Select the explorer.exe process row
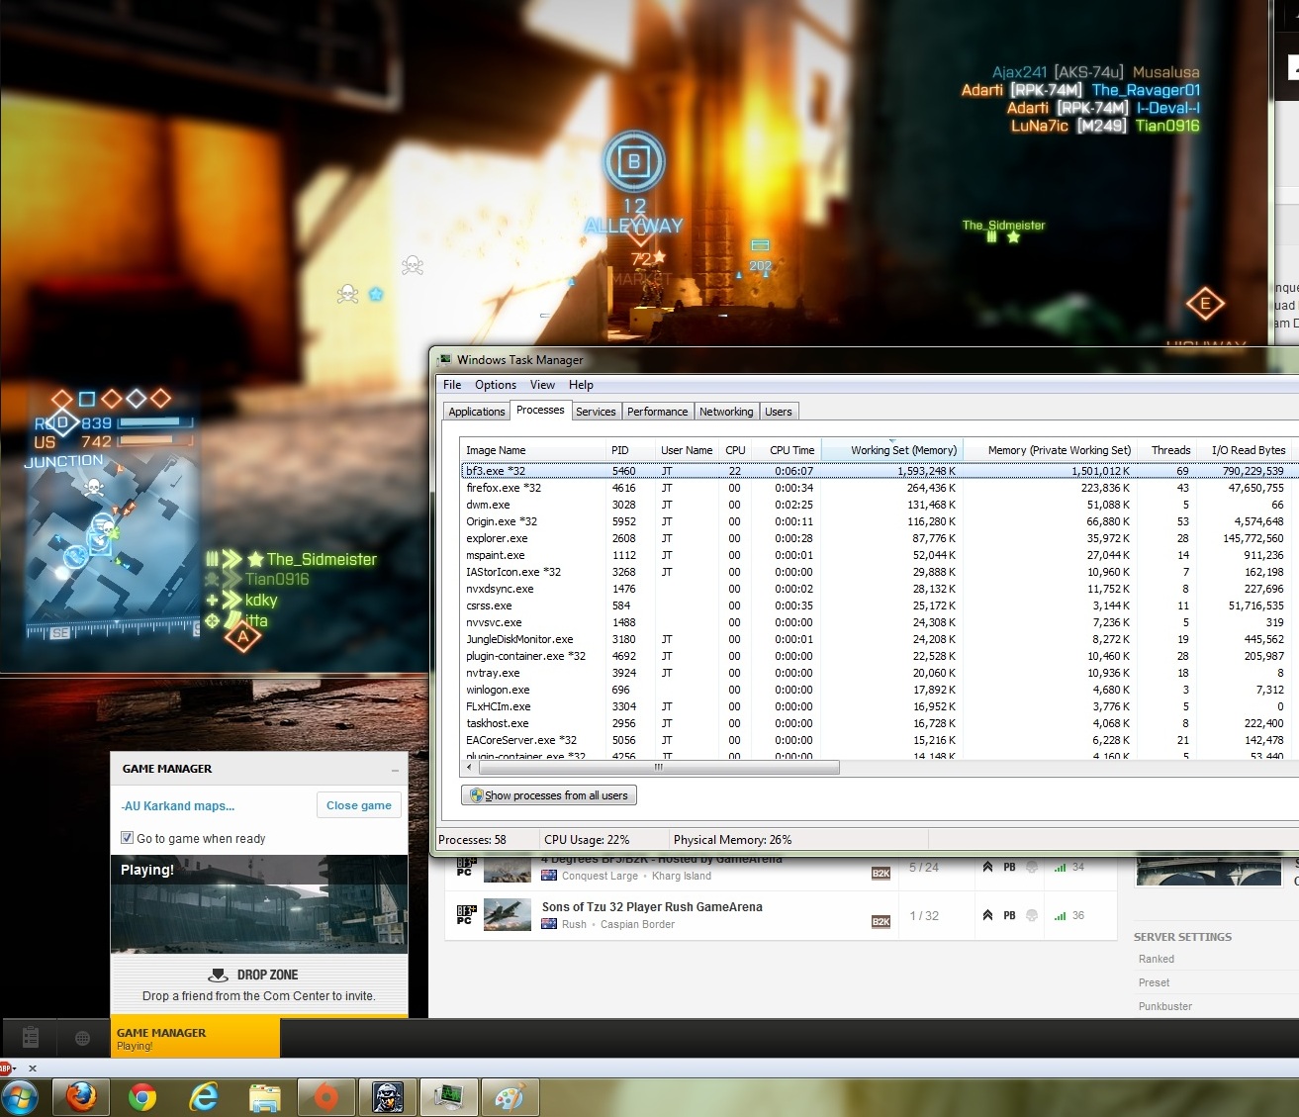The height and width of the screenshot is (1117, 1299). point(880,538)
